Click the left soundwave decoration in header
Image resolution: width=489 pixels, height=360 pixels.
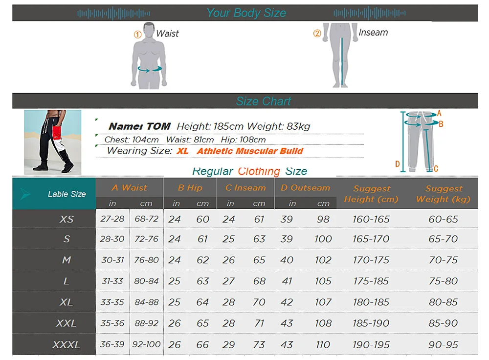tap(113, 13)
